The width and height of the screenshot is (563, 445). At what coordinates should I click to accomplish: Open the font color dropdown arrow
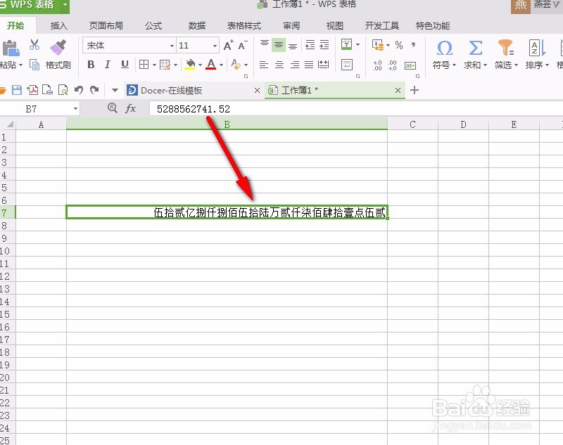221,65
